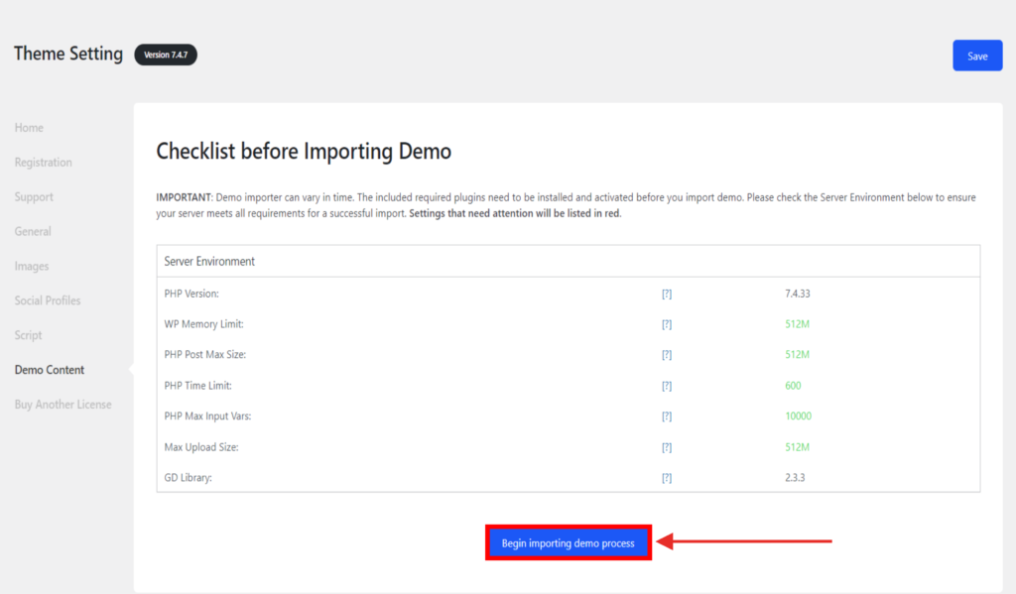1016x594 pixels.
Task: Open help tooltip for PHP Post Max Size
Action: coord(667,355)
